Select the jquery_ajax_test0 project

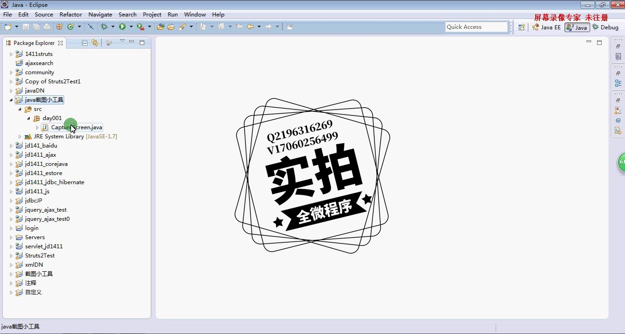(47, 219)
